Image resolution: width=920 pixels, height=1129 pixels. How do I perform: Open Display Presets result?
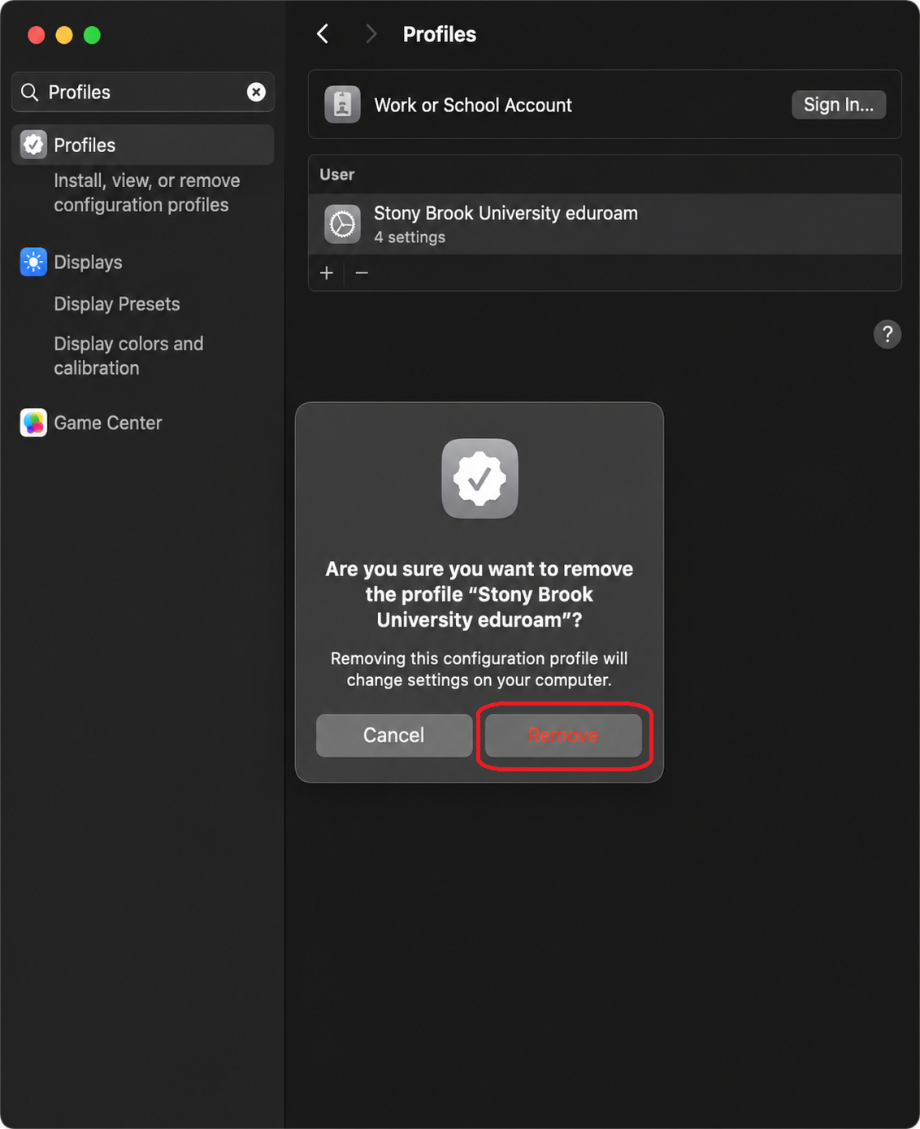pos(117,304)
